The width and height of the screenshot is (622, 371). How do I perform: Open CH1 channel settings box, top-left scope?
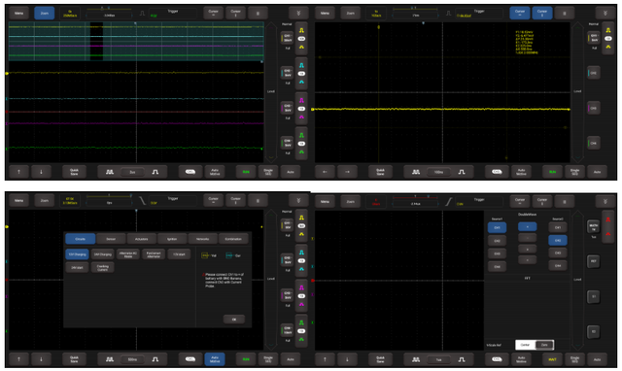(288, 38)
